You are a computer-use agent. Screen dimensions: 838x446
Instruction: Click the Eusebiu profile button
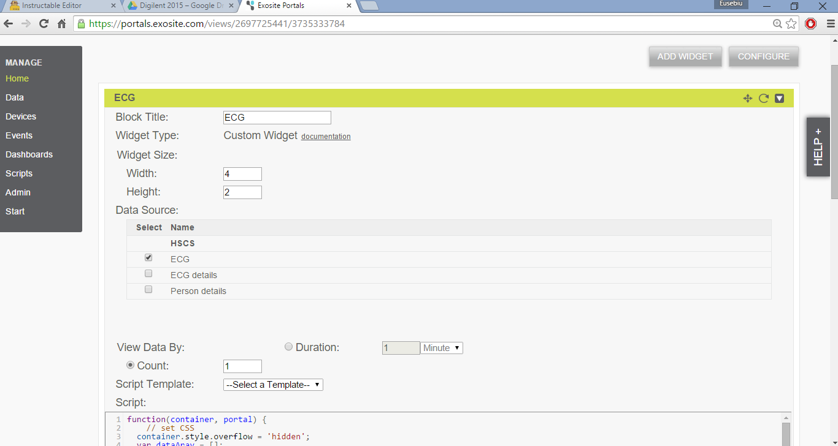[x=731, y=4]
